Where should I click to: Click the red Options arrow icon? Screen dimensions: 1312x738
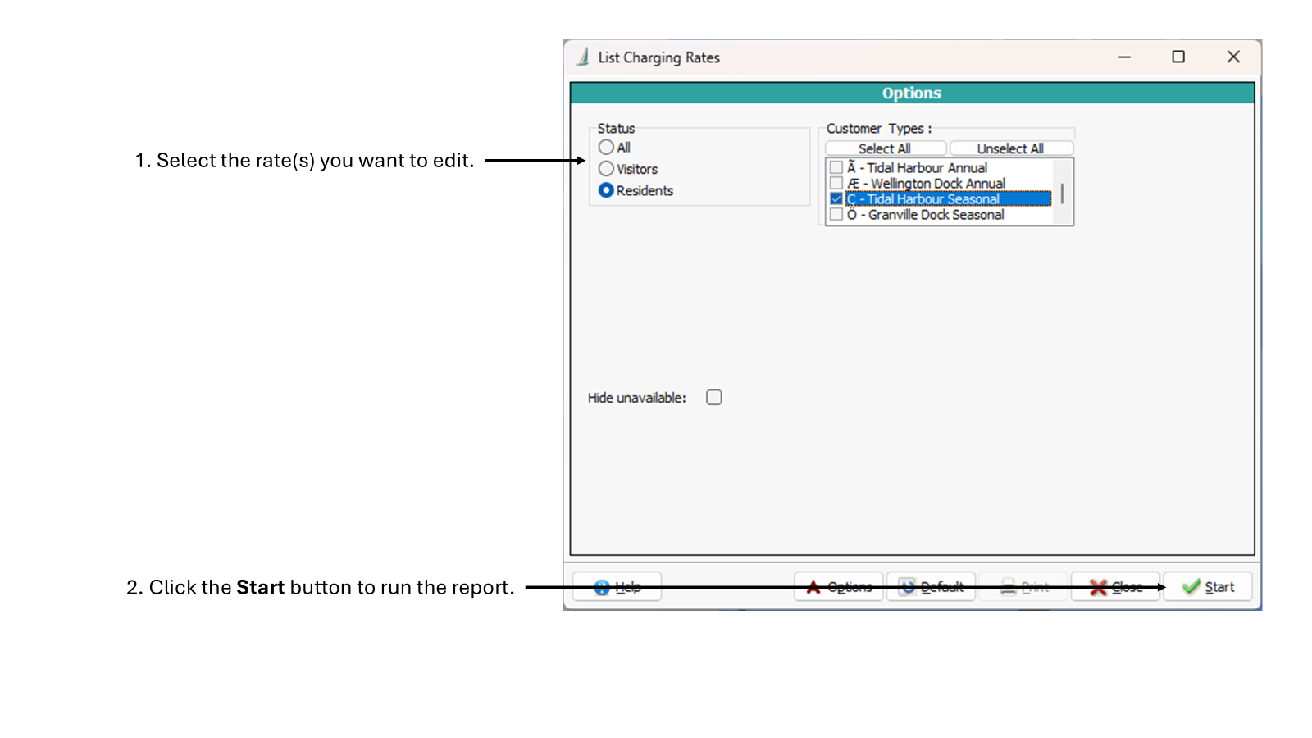coord(813,586)
